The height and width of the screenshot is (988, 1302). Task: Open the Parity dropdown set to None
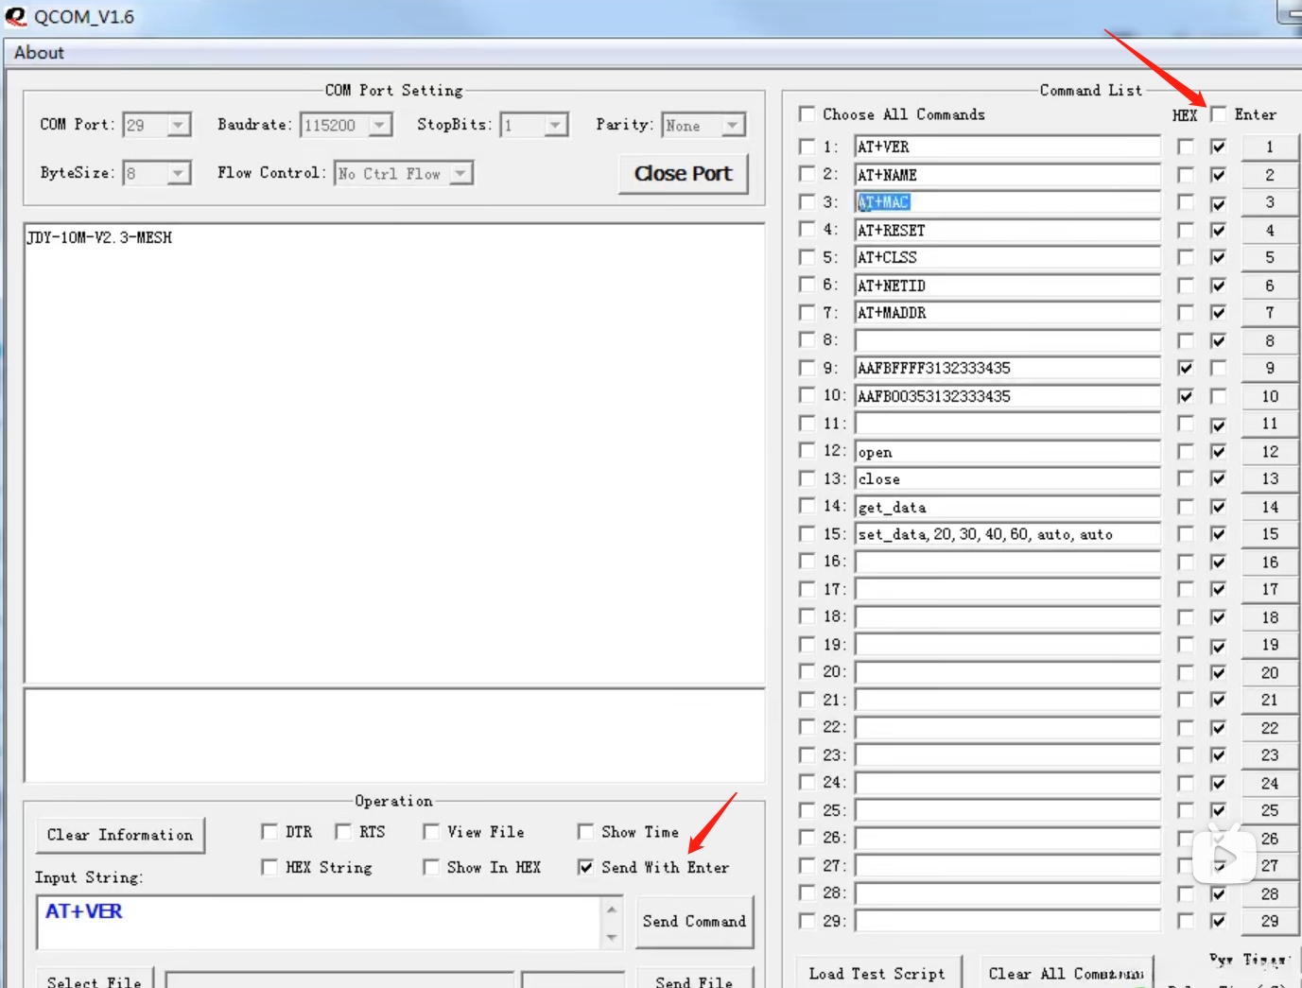pos(733,125)
